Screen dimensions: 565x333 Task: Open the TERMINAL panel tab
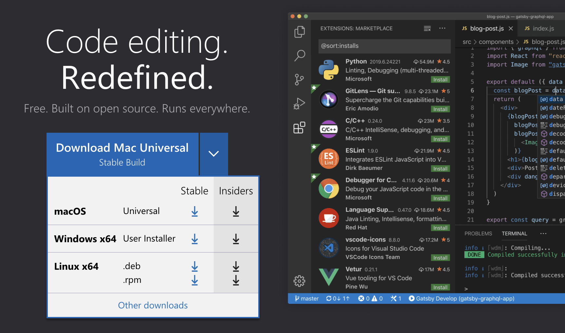tap(515, 233)
